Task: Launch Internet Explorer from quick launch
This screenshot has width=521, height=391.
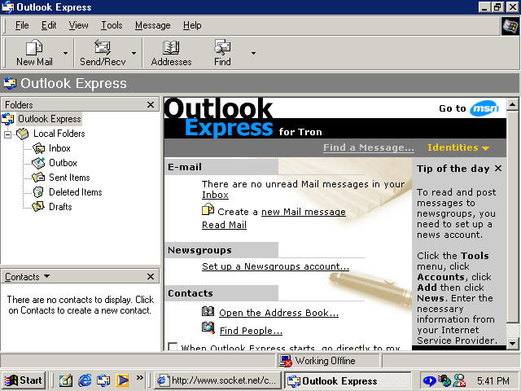Action: 85,380
